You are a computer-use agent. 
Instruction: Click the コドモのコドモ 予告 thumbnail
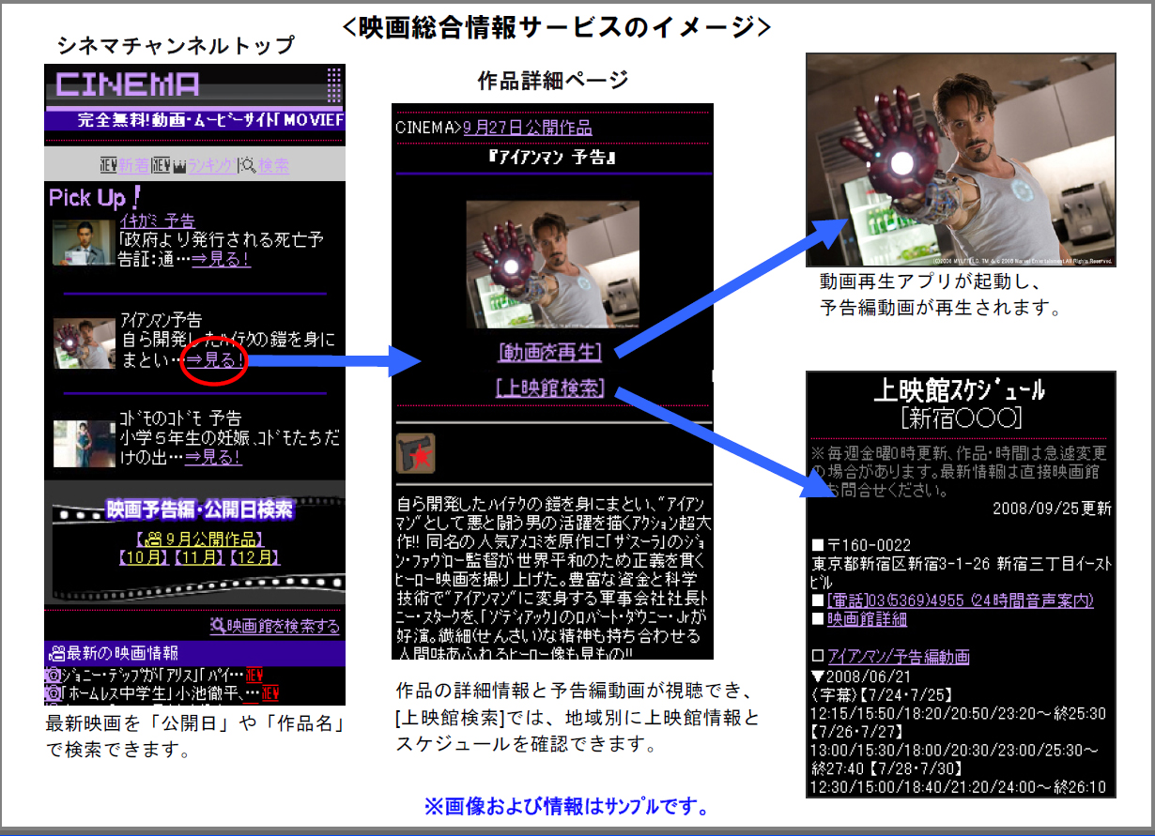[x=83, y=442]
